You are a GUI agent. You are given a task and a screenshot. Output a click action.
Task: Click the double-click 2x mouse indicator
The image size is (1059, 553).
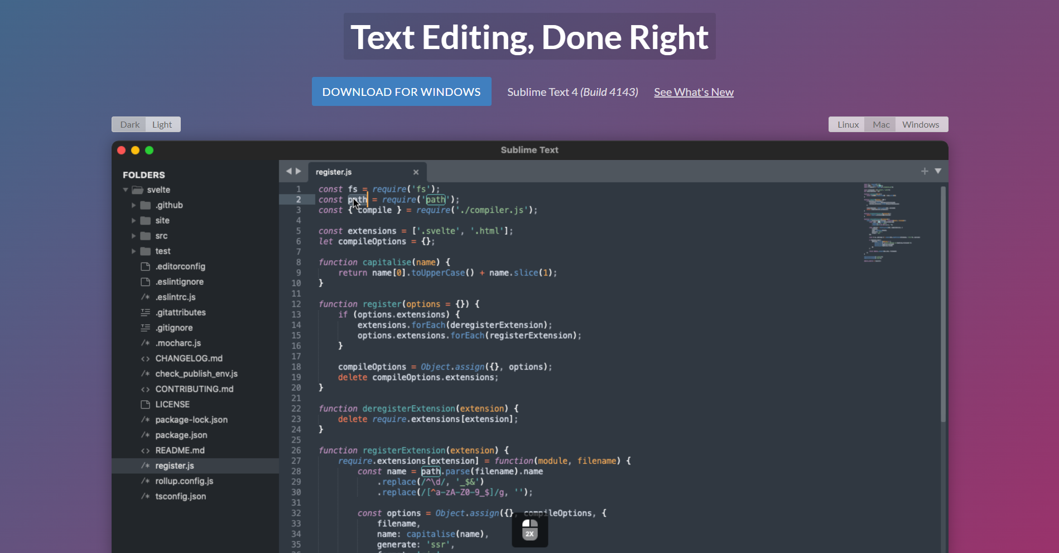529,530
